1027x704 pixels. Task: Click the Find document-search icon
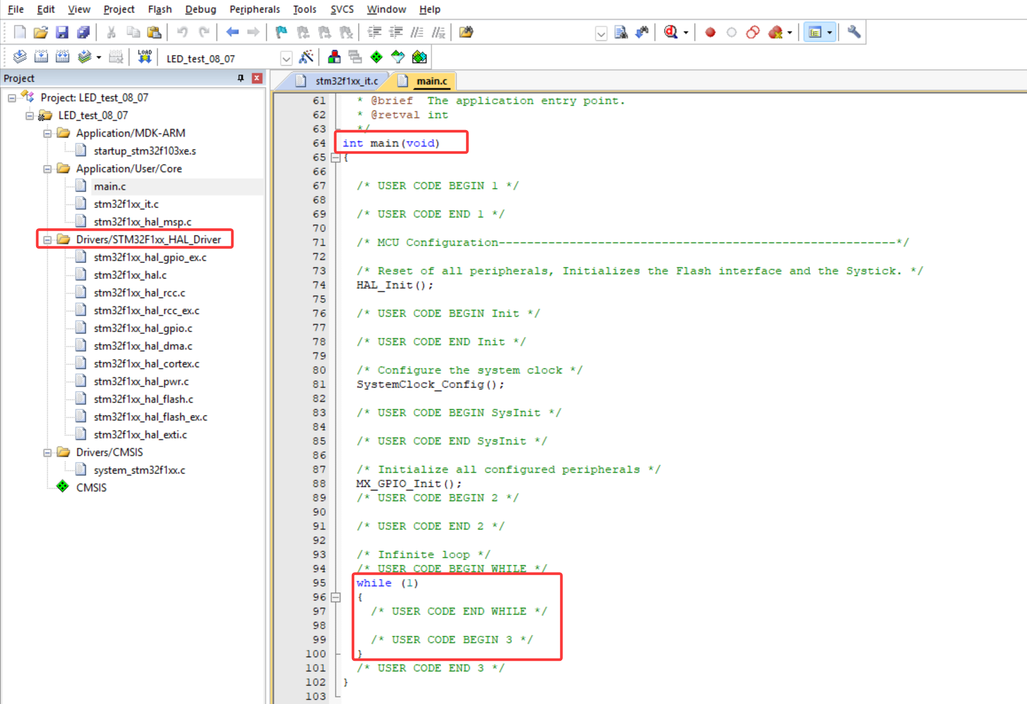[621, 33]
